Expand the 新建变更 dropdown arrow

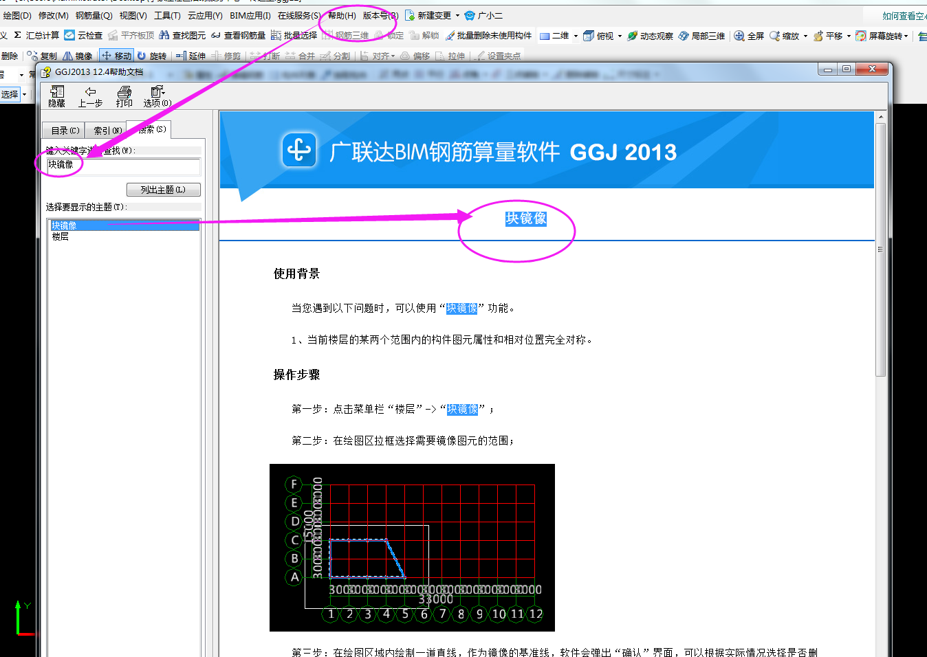click(x=457, y=16)
